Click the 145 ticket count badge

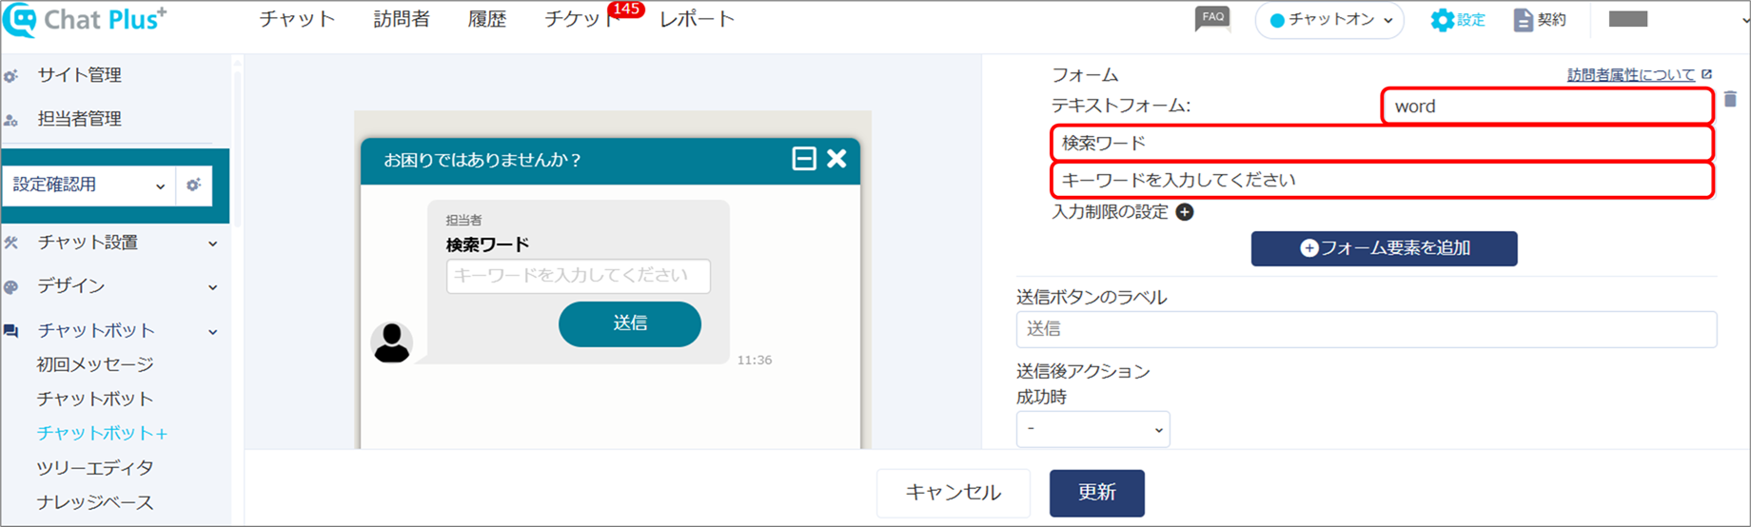[626, 10]
